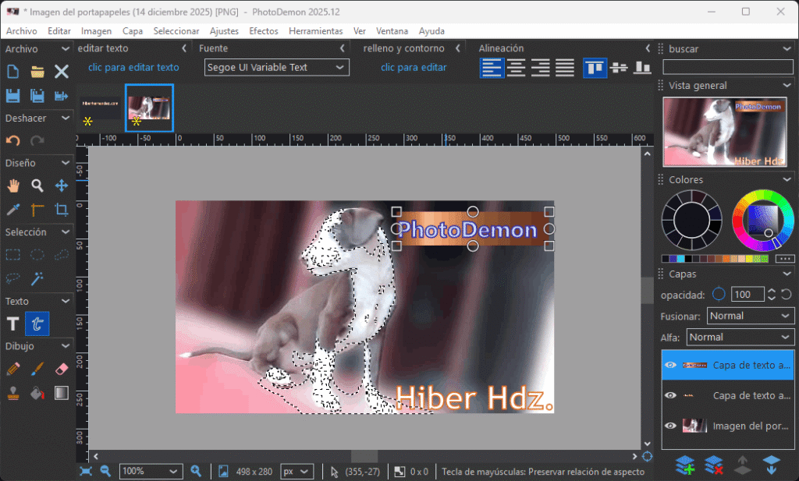Open the 100% zoom level dropdown
The image size is (799, 481).
coord(151,472)
